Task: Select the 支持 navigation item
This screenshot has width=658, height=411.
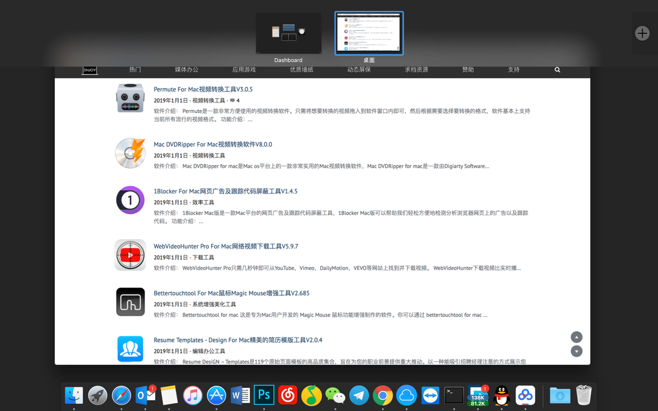Action: coord(514,70)
